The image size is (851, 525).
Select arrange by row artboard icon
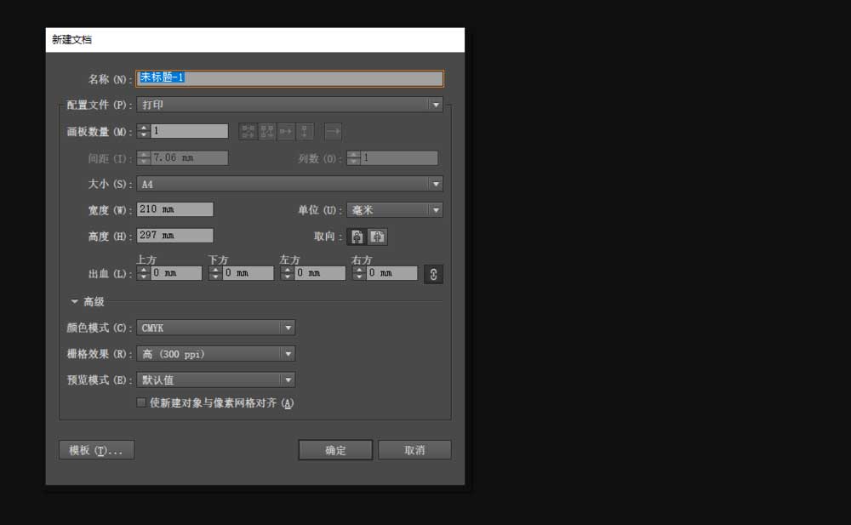coord(285,131)
